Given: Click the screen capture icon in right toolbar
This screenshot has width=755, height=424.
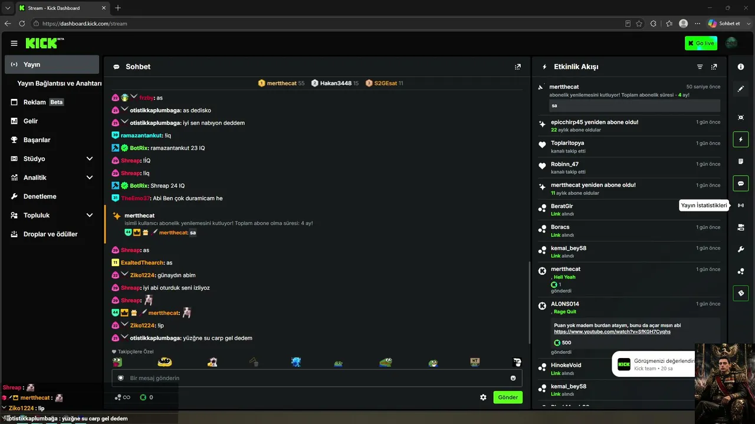Looking at the screenshot, I should [x=741, y=117].
